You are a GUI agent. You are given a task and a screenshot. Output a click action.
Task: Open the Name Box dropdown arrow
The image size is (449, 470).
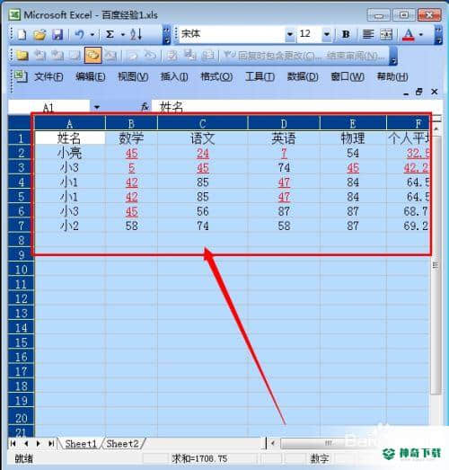(97, 107)
